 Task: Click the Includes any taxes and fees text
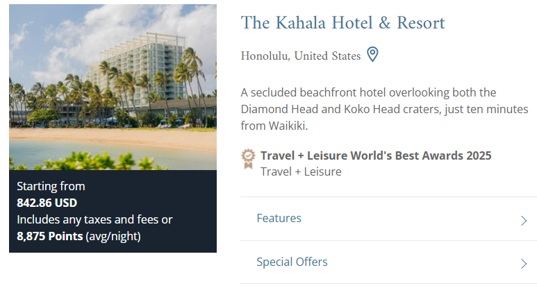(94, 219)
